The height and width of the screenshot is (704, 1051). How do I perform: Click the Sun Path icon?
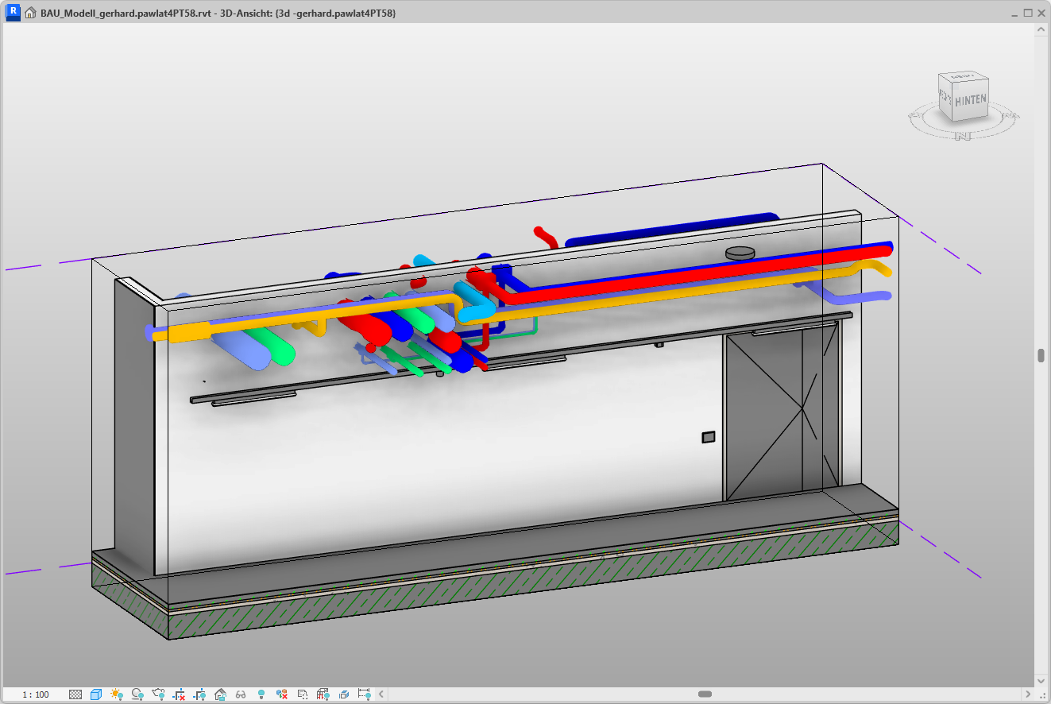117,694
